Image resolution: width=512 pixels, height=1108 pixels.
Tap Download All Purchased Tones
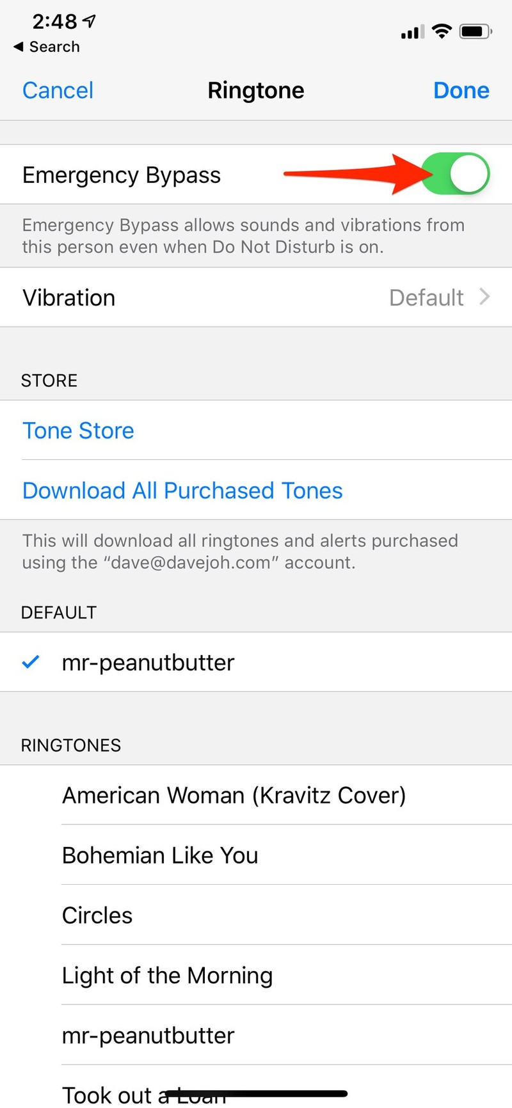[x=182, y=491]
